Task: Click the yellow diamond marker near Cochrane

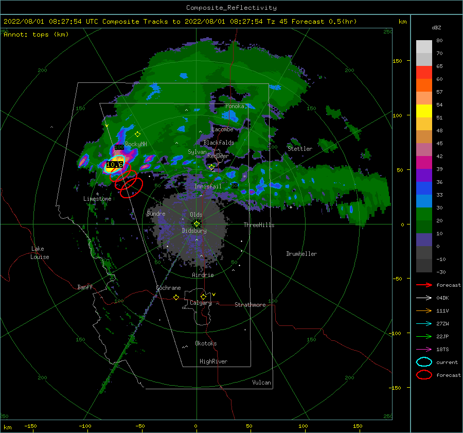Action: [x=176, y=297]
